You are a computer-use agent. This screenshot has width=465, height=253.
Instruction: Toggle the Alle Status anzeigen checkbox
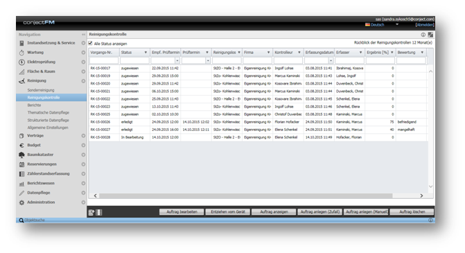click(x=91, y=43)
